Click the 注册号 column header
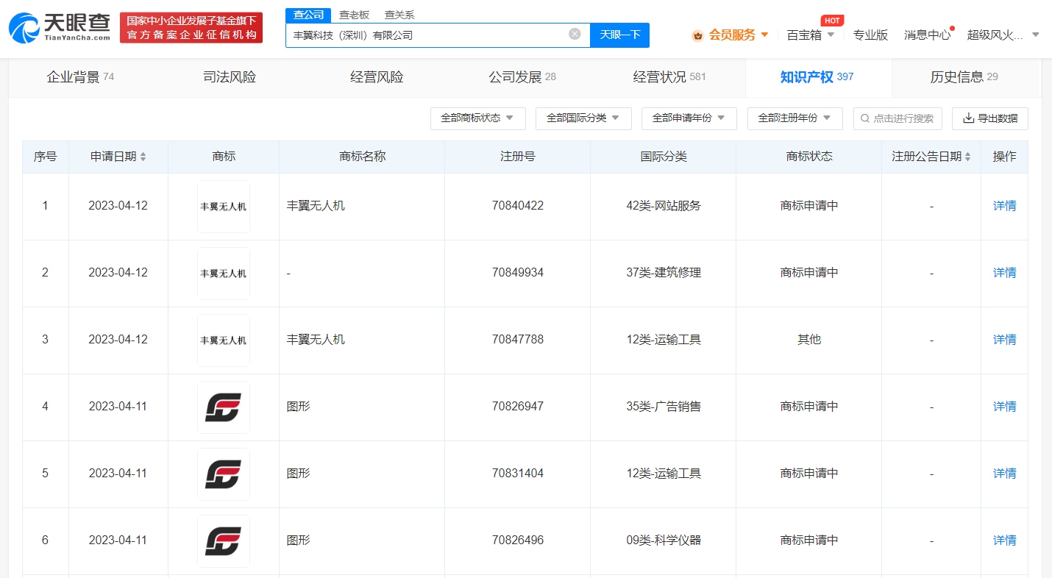 pyautogui.click(x=518, y=157)
